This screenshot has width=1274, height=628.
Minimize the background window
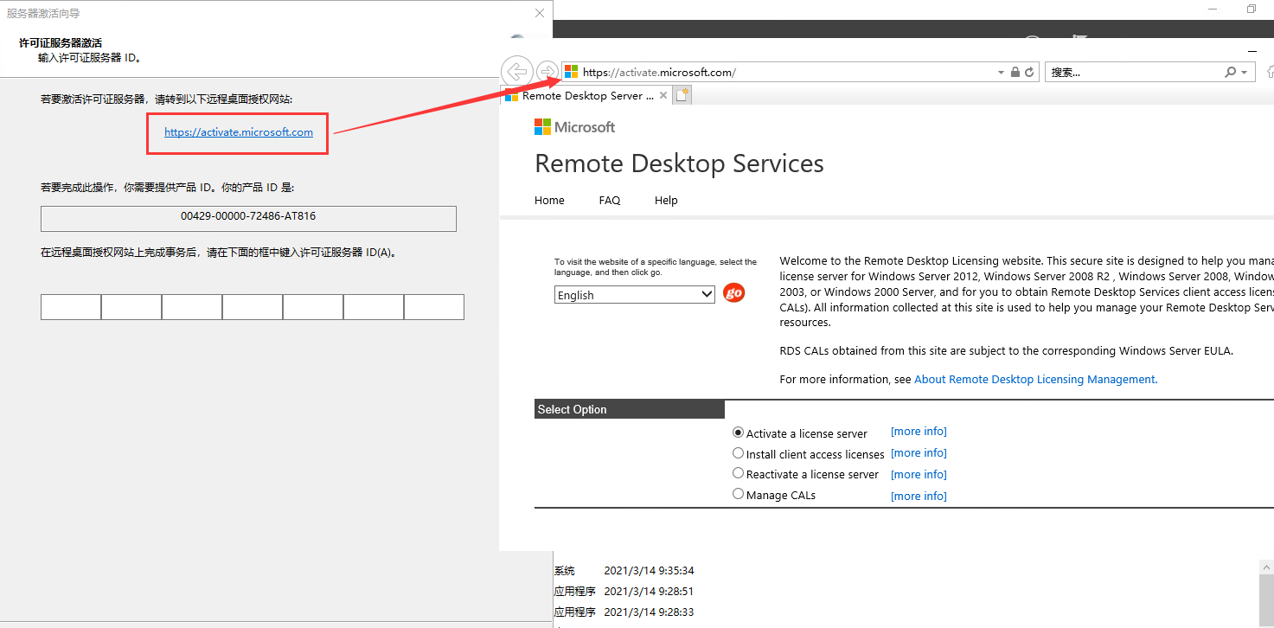(1212, 9)
